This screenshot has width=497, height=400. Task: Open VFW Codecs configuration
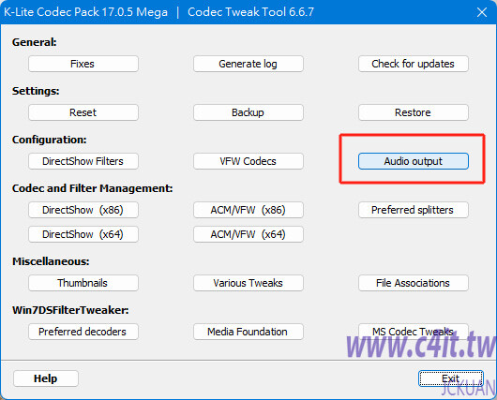point(248,161)
